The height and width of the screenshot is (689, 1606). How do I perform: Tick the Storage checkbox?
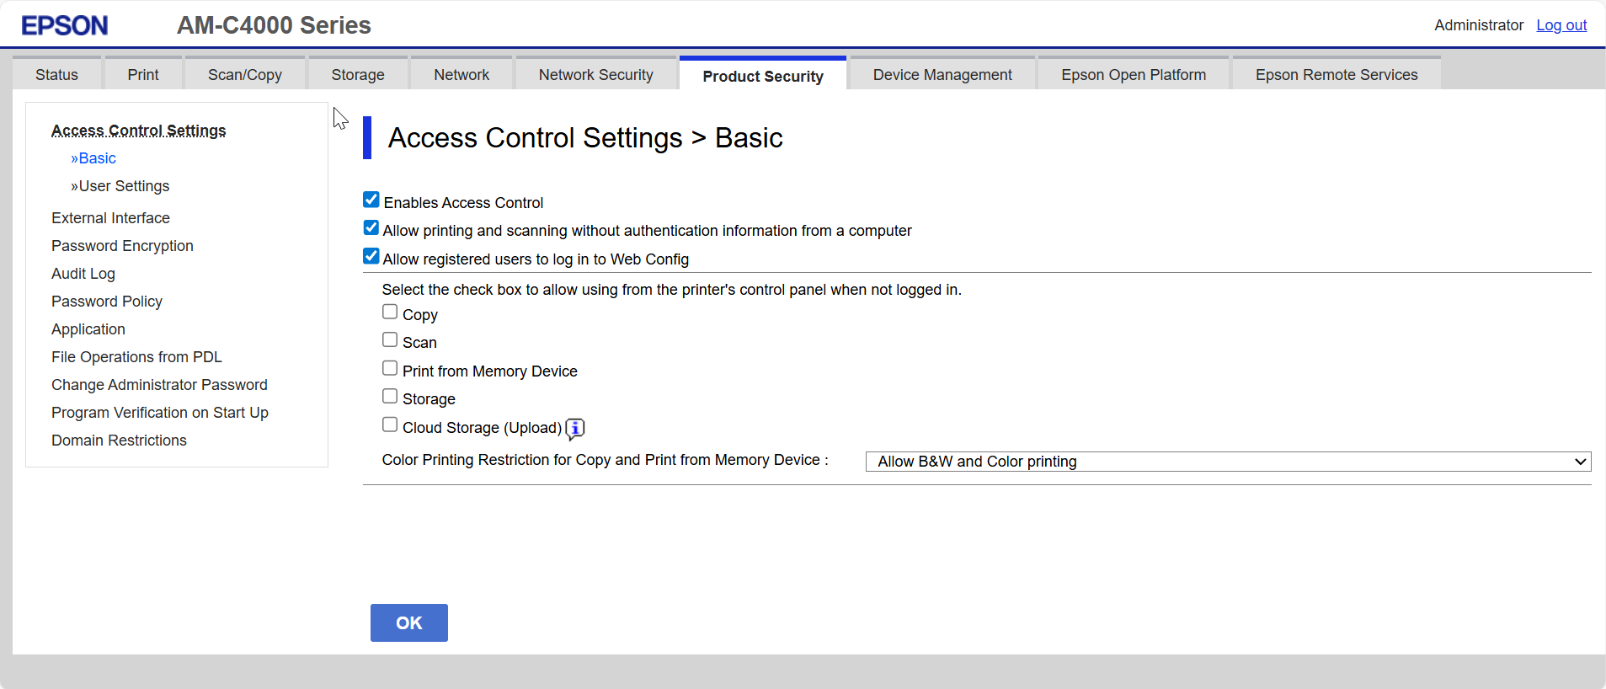click(390, 396)
